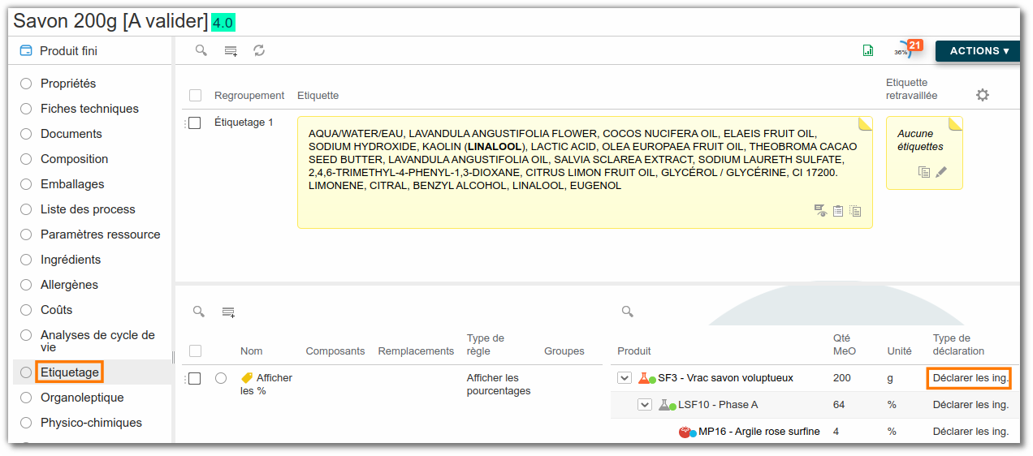Click the Type de déclaration column header
Screen dimensions: 1033x456
click(x=958, y=345)
